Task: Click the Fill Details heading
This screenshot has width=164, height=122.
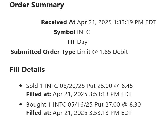Action: (27, 70)
